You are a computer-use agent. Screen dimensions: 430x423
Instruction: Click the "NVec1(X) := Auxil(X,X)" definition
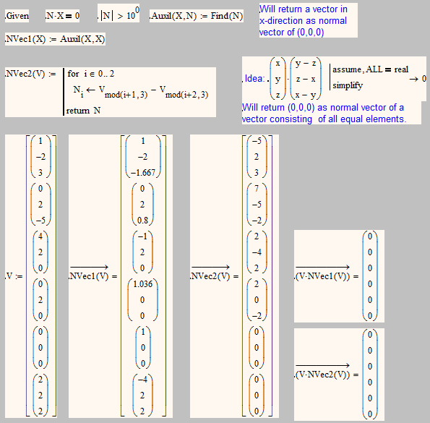click(x=55, y=39)
